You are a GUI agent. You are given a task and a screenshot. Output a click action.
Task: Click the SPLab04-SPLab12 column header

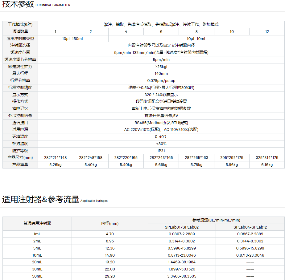pos(250,227)
